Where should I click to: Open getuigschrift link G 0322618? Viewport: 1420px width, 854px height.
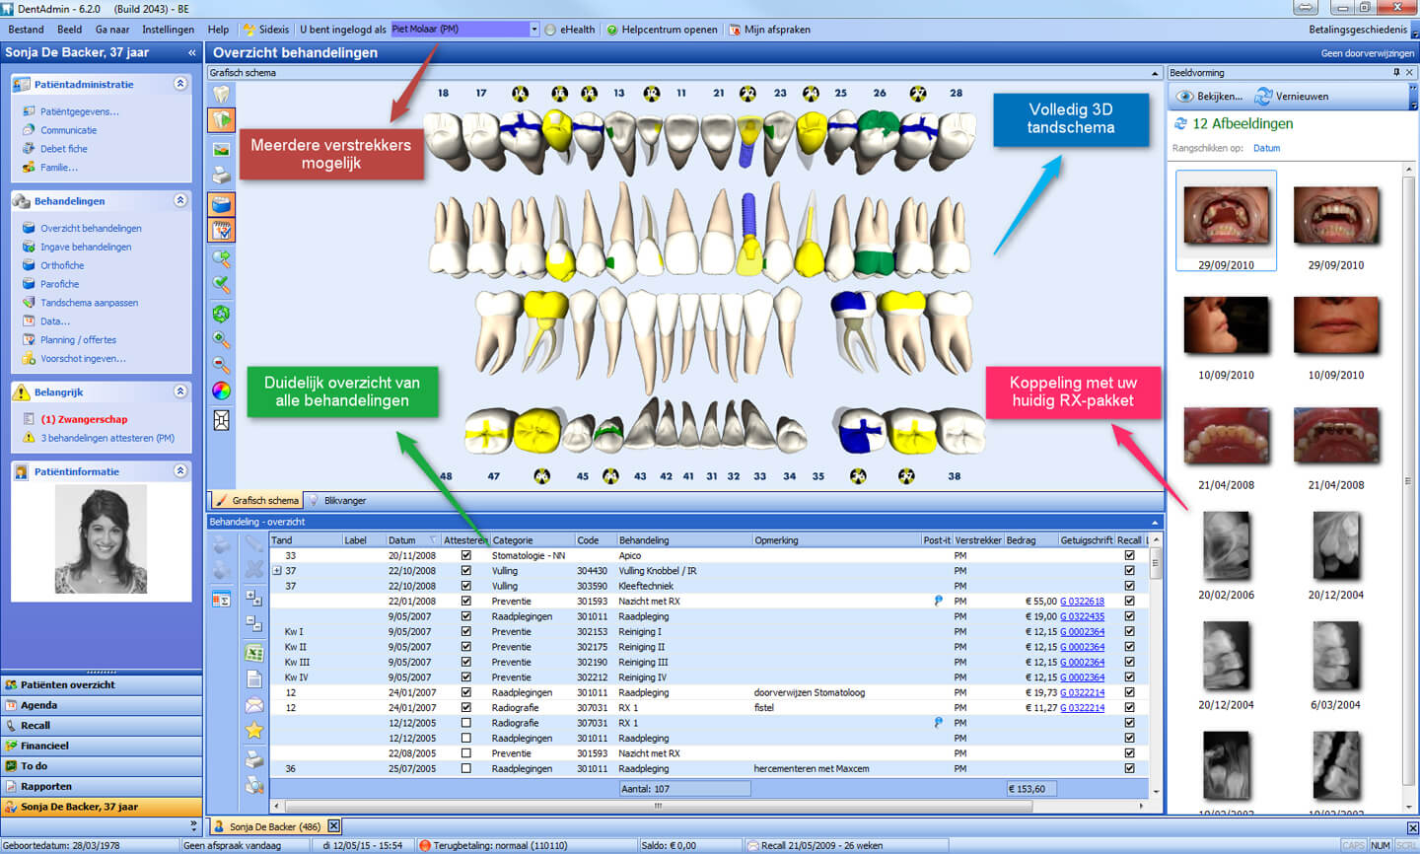click(1082, 602)
